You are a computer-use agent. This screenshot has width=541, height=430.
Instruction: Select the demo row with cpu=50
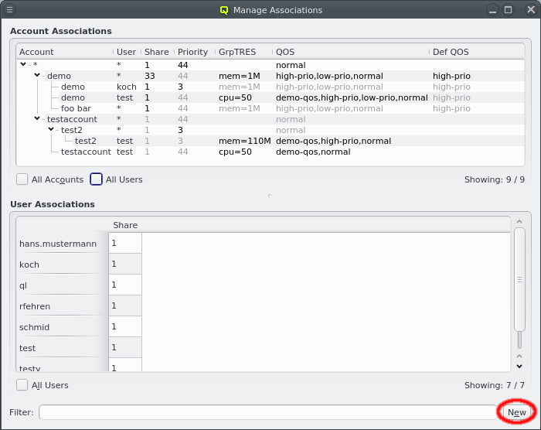pyautogui.click(x=270, y=97)
